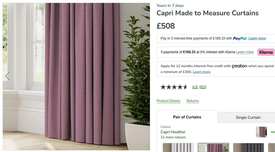Viewport: 275px width, 152px height.
Task: Select the dark grey curtain colour swatch
Action: point(249,147)
